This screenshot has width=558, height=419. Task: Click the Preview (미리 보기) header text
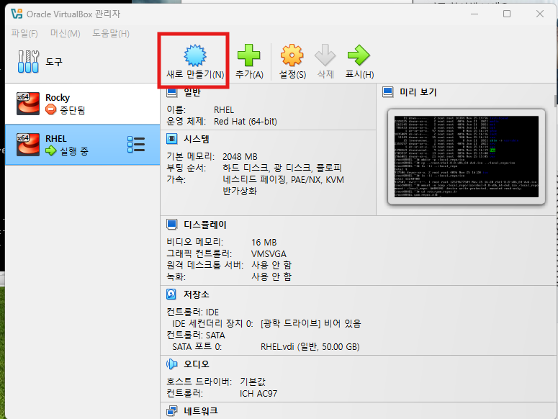418,92
